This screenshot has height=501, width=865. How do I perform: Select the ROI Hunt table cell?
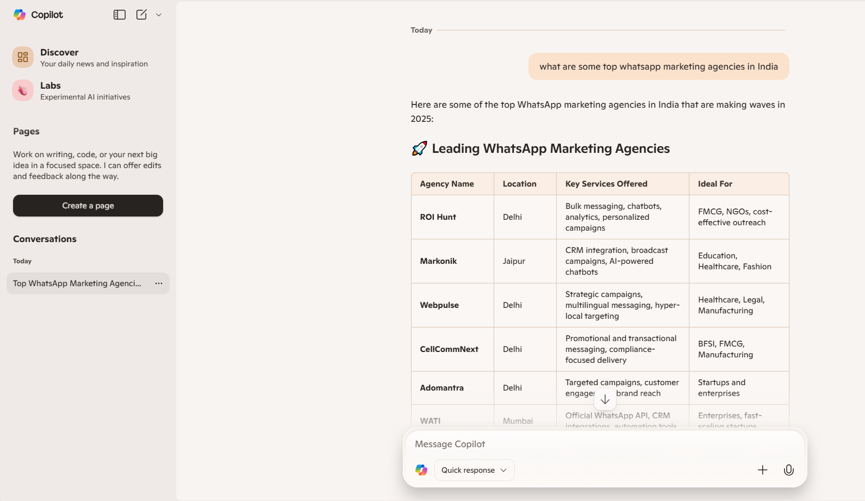[452, 217]
